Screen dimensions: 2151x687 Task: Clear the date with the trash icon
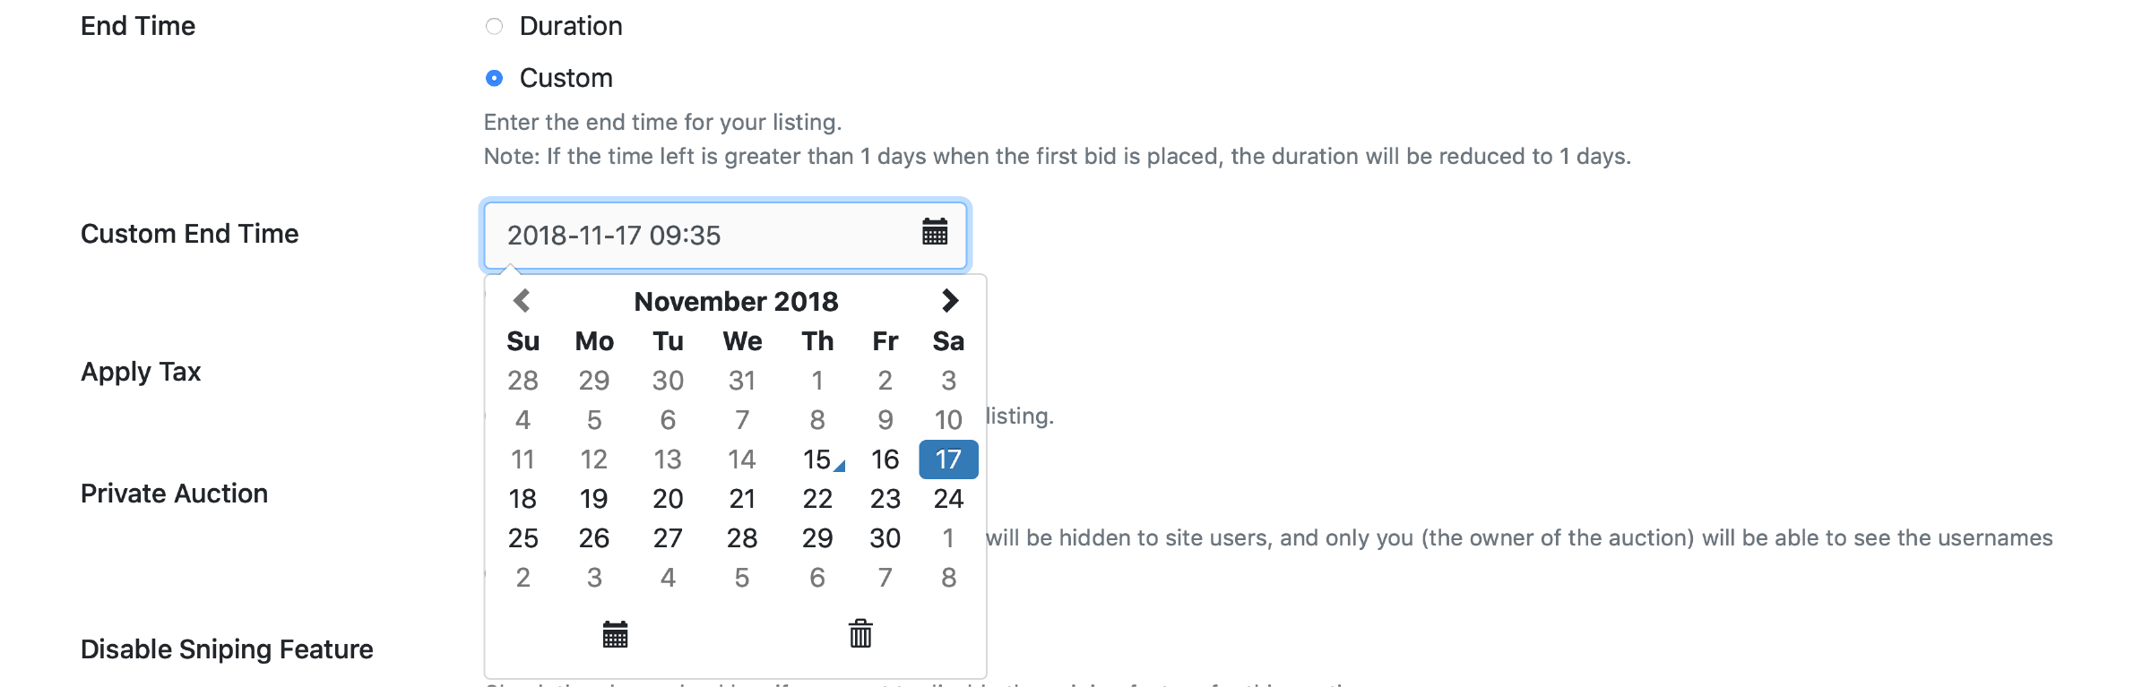(860, 634)
